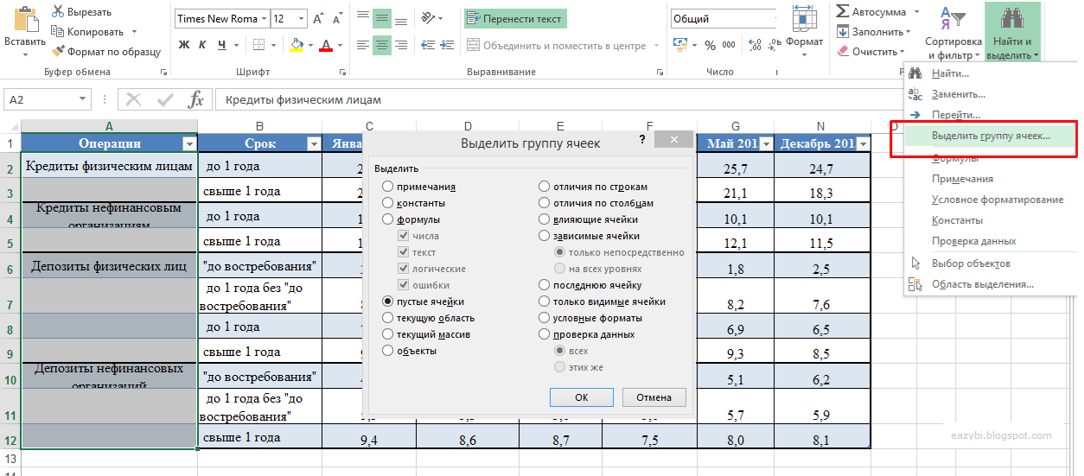This screenshot has height=476, width=1084.
Task: Select row header 7
Action: (10, 296)
